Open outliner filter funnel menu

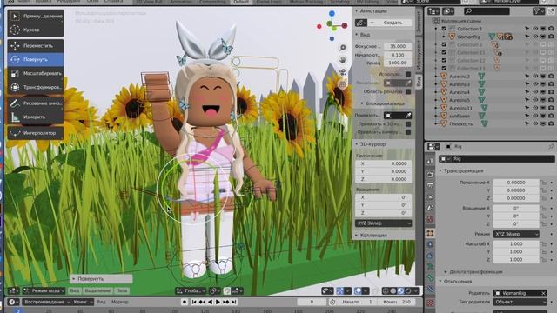click(x=538, y=11)
